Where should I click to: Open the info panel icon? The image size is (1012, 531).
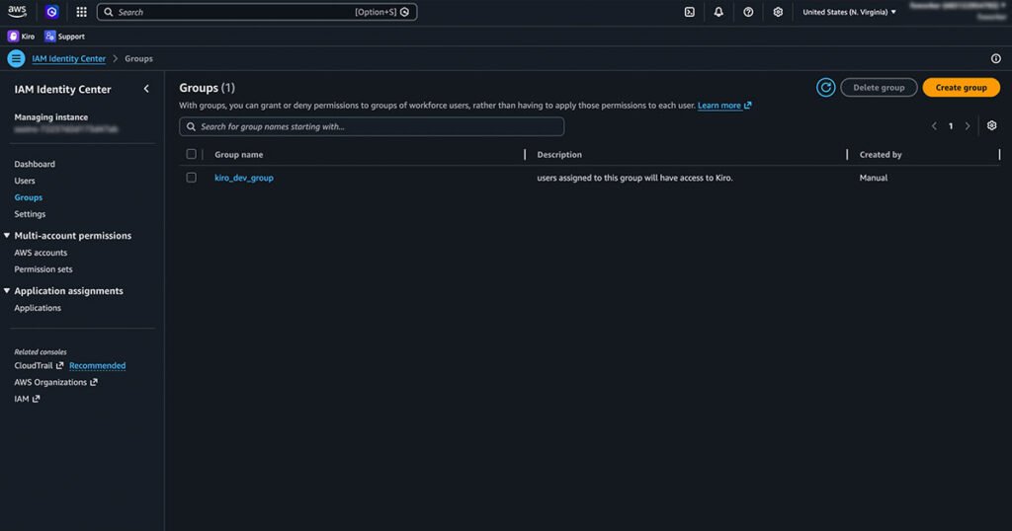tap(996, 58)
